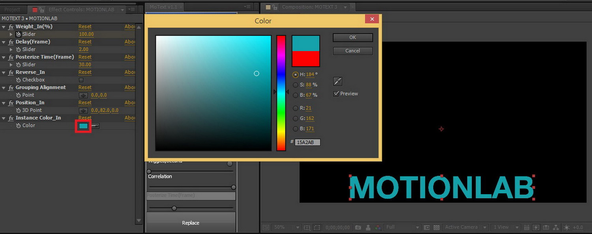592x234 pixels.
Task: Click the Grouping Alignment point crosshair button
Action: [x=83, y=95]
